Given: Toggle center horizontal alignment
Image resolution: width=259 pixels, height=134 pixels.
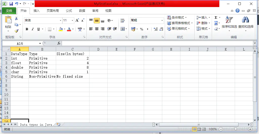Looking at the screenshot, I should (x=97, y=29).
